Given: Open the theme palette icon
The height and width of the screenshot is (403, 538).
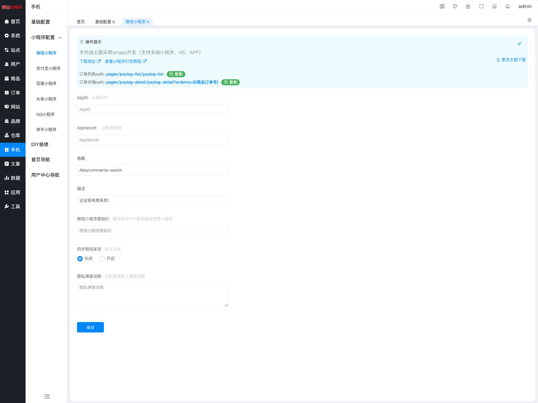Looking at the screenshot, I should (455, 6).
